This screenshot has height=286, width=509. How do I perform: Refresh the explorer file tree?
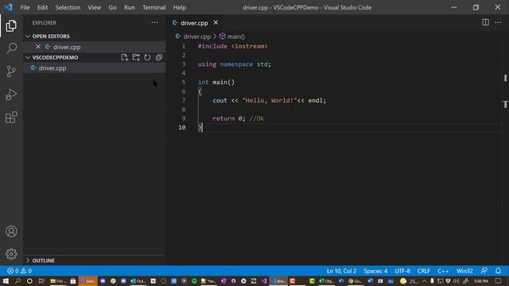pos(147,57)
